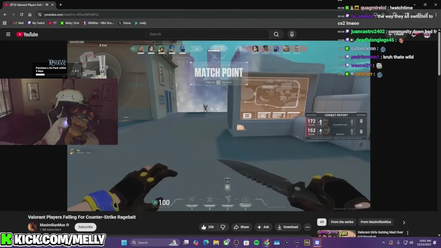Open a new browser tab

click(61, 5)
